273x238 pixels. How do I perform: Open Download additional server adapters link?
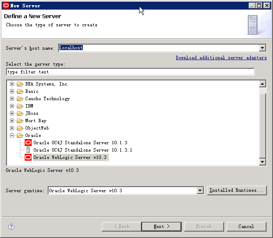[x=221, y=57]
